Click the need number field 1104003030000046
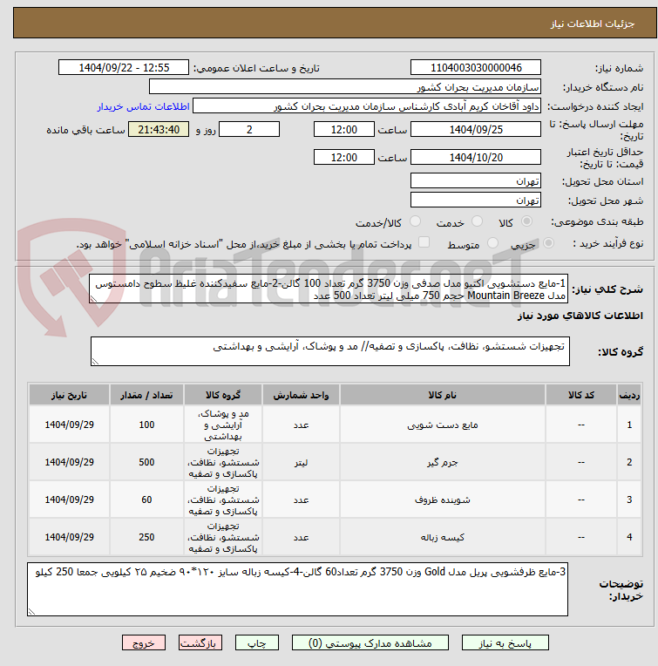The image size is (658, 666). 476,67
